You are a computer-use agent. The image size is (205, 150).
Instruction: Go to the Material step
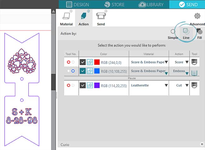[66, 19]
